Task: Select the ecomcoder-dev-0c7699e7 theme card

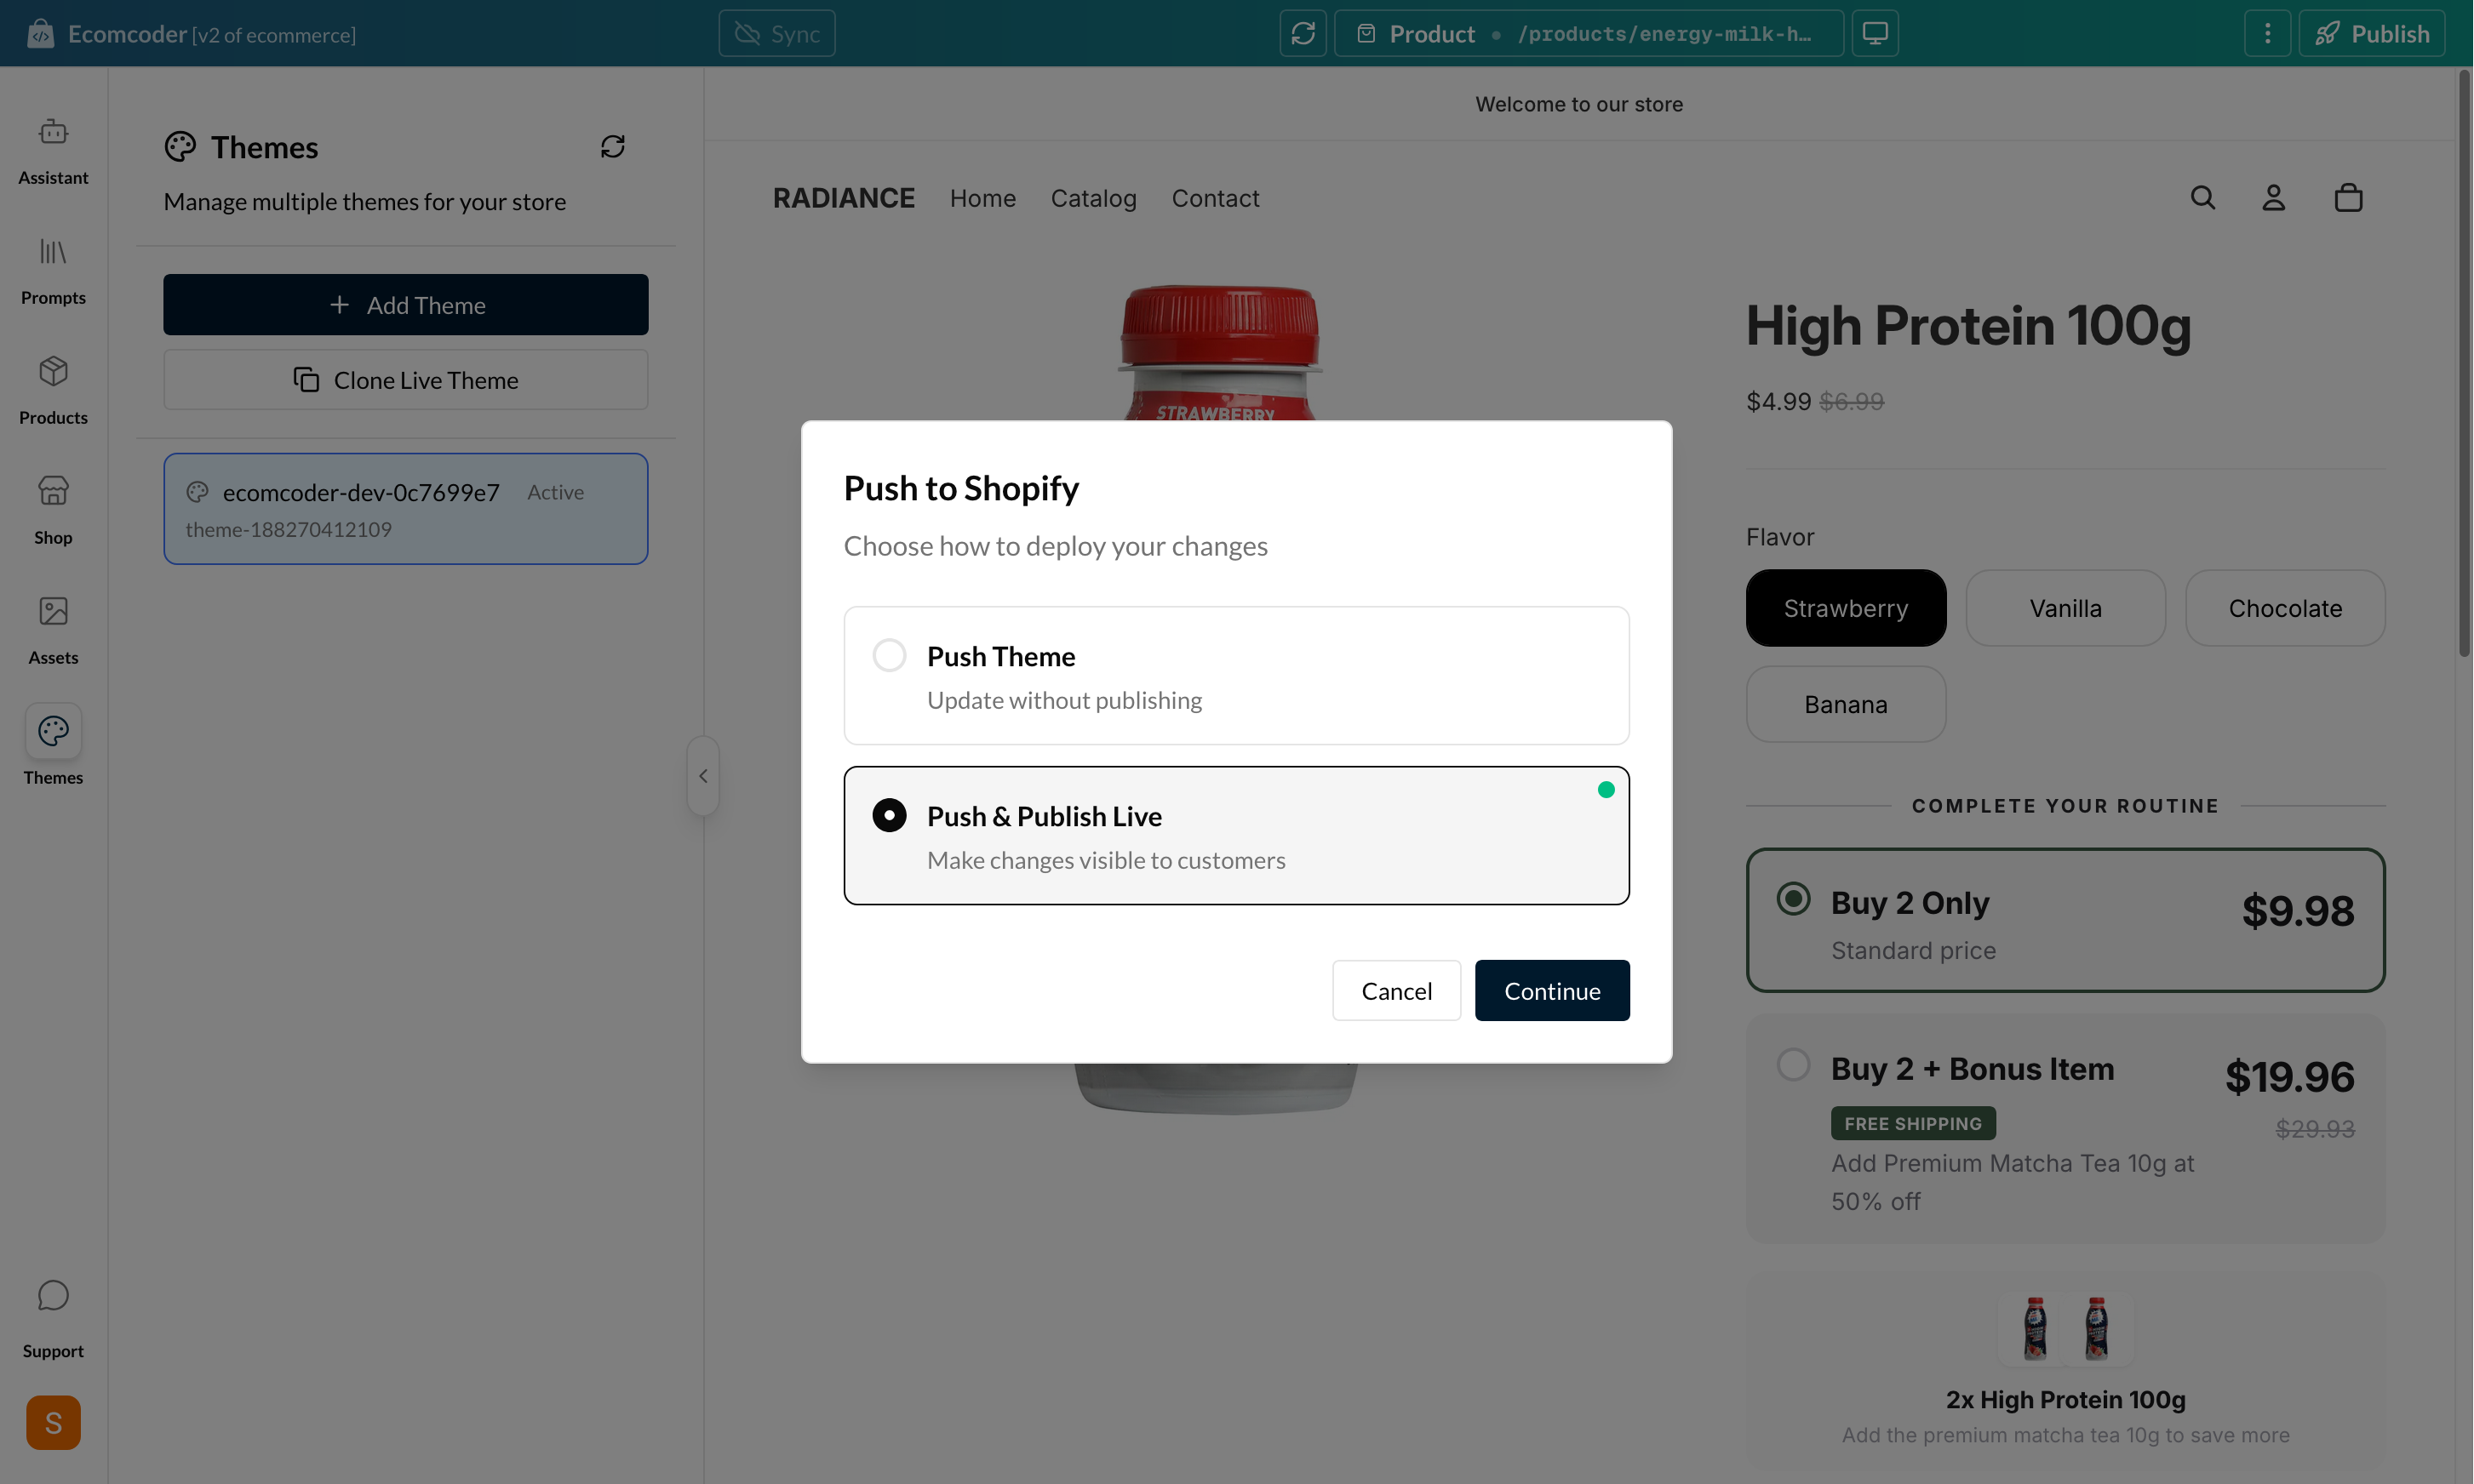Action: click(405, 508)
